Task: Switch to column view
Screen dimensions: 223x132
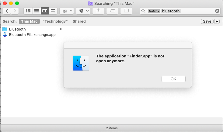Action: click(45, 11)
